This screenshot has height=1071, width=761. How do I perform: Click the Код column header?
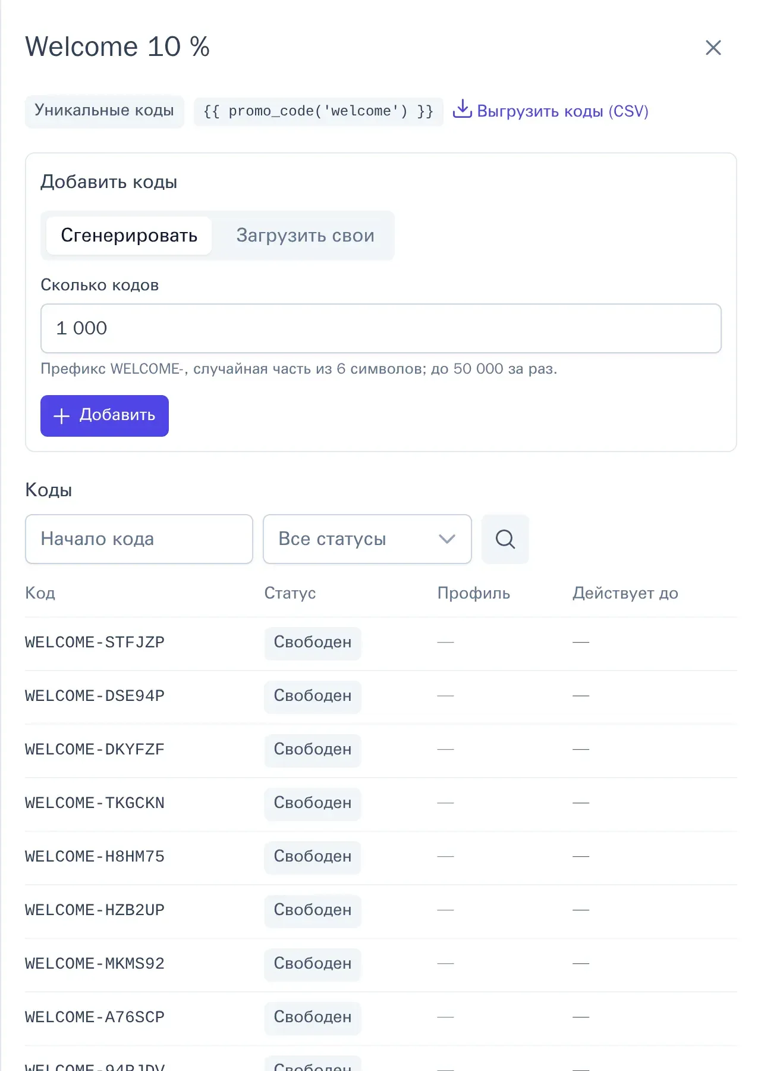pyautogui.click(x=40, y=593)
